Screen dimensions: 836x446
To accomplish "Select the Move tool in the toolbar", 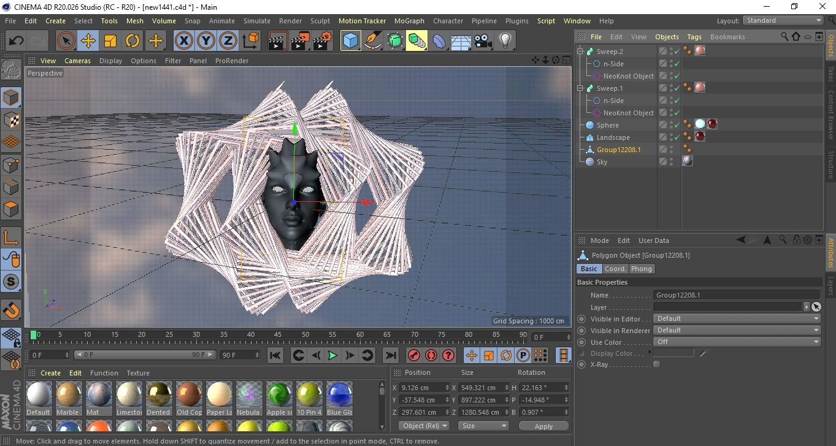I will tap(88, 41).
